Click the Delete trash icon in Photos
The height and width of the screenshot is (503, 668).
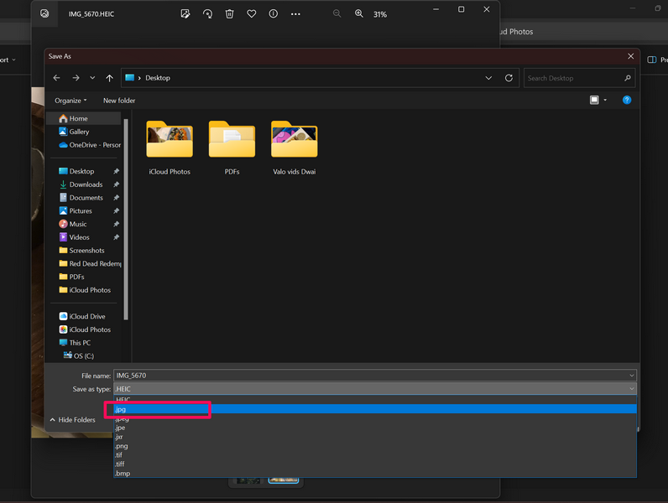(x=229, y=14)
